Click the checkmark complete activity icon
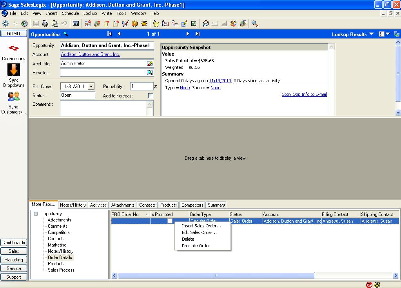 click(x=194, y=24)
